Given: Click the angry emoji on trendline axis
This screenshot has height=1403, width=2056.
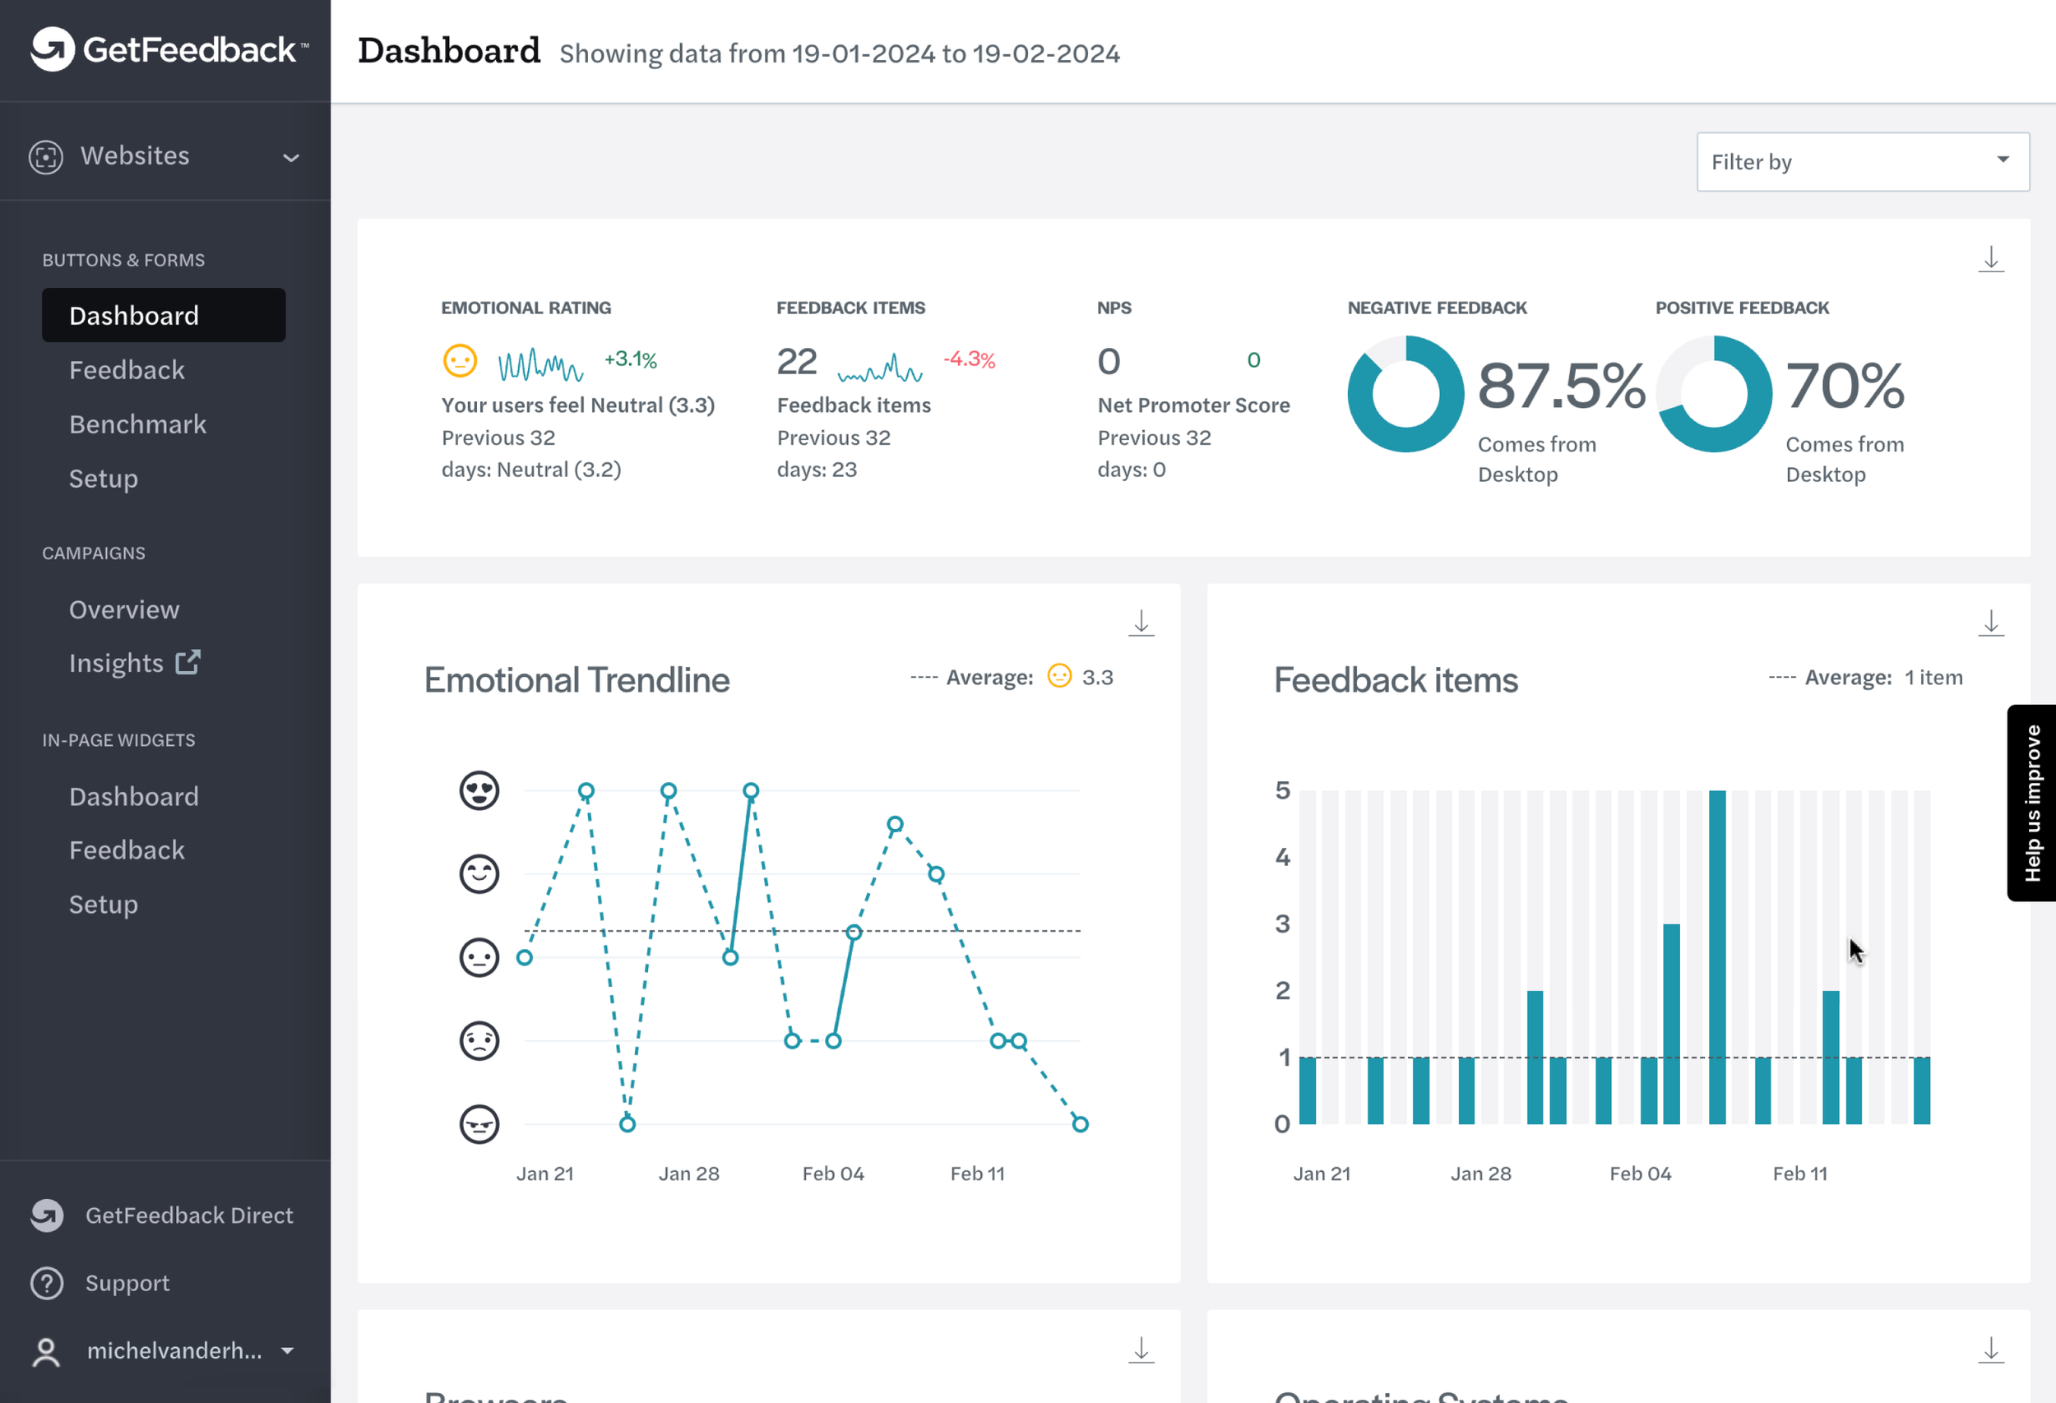Looking at the screenshot, I should (479, 1124).
